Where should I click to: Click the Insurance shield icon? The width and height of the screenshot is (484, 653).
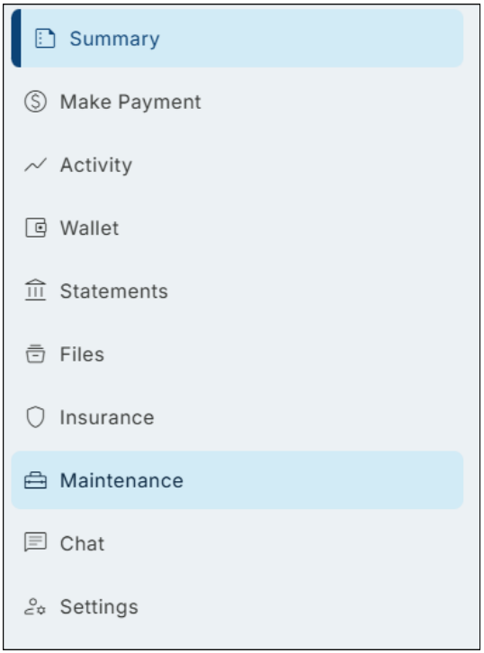(x=35, y=416)
